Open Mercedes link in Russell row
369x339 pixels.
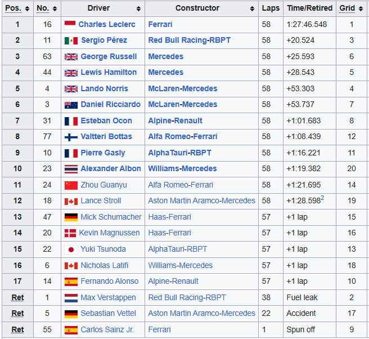(x=166, y=56)
